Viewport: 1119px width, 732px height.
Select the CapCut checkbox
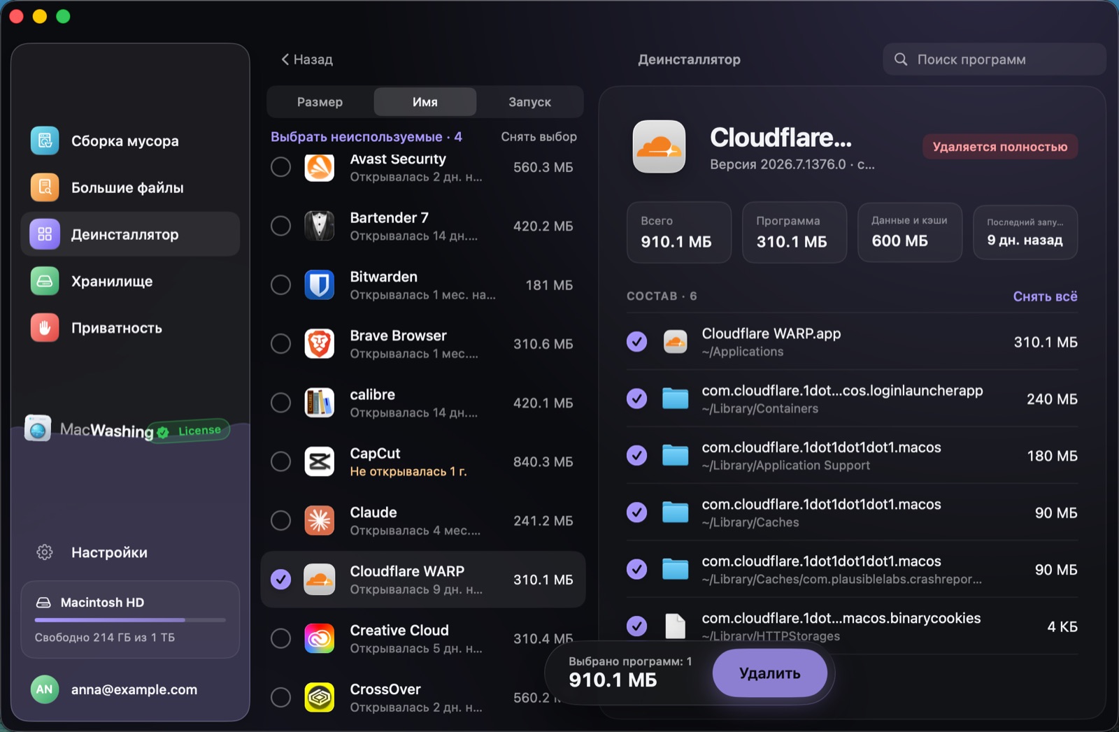pos(281,461)
